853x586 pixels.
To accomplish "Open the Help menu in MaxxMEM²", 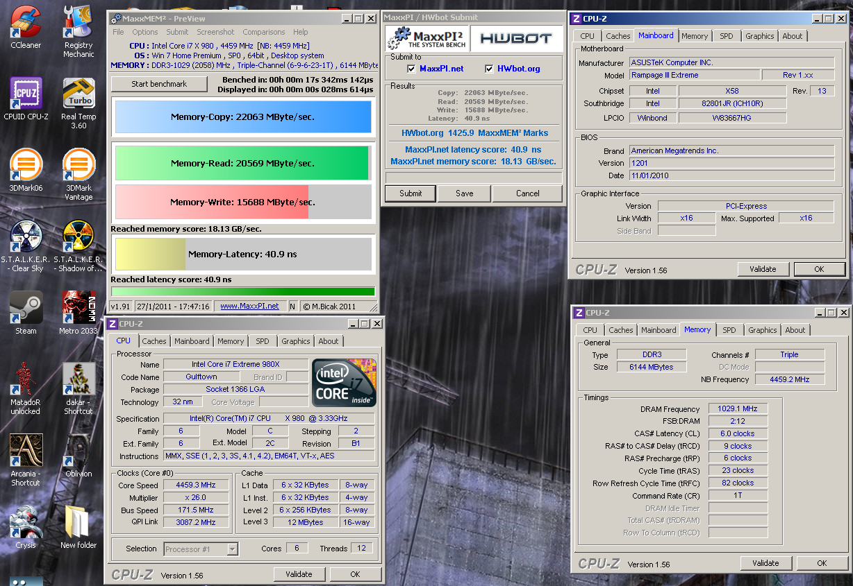I will (x=300, y=32).
